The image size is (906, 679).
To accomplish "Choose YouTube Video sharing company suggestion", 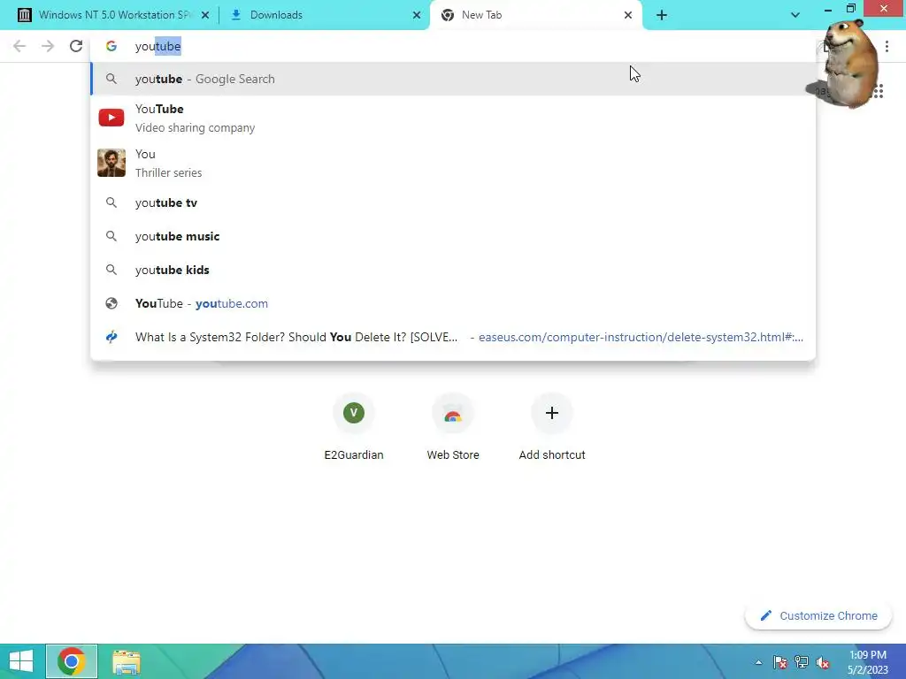I will 453,118.
